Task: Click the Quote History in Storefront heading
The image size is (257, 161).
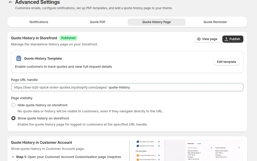Action: [34, 38]
